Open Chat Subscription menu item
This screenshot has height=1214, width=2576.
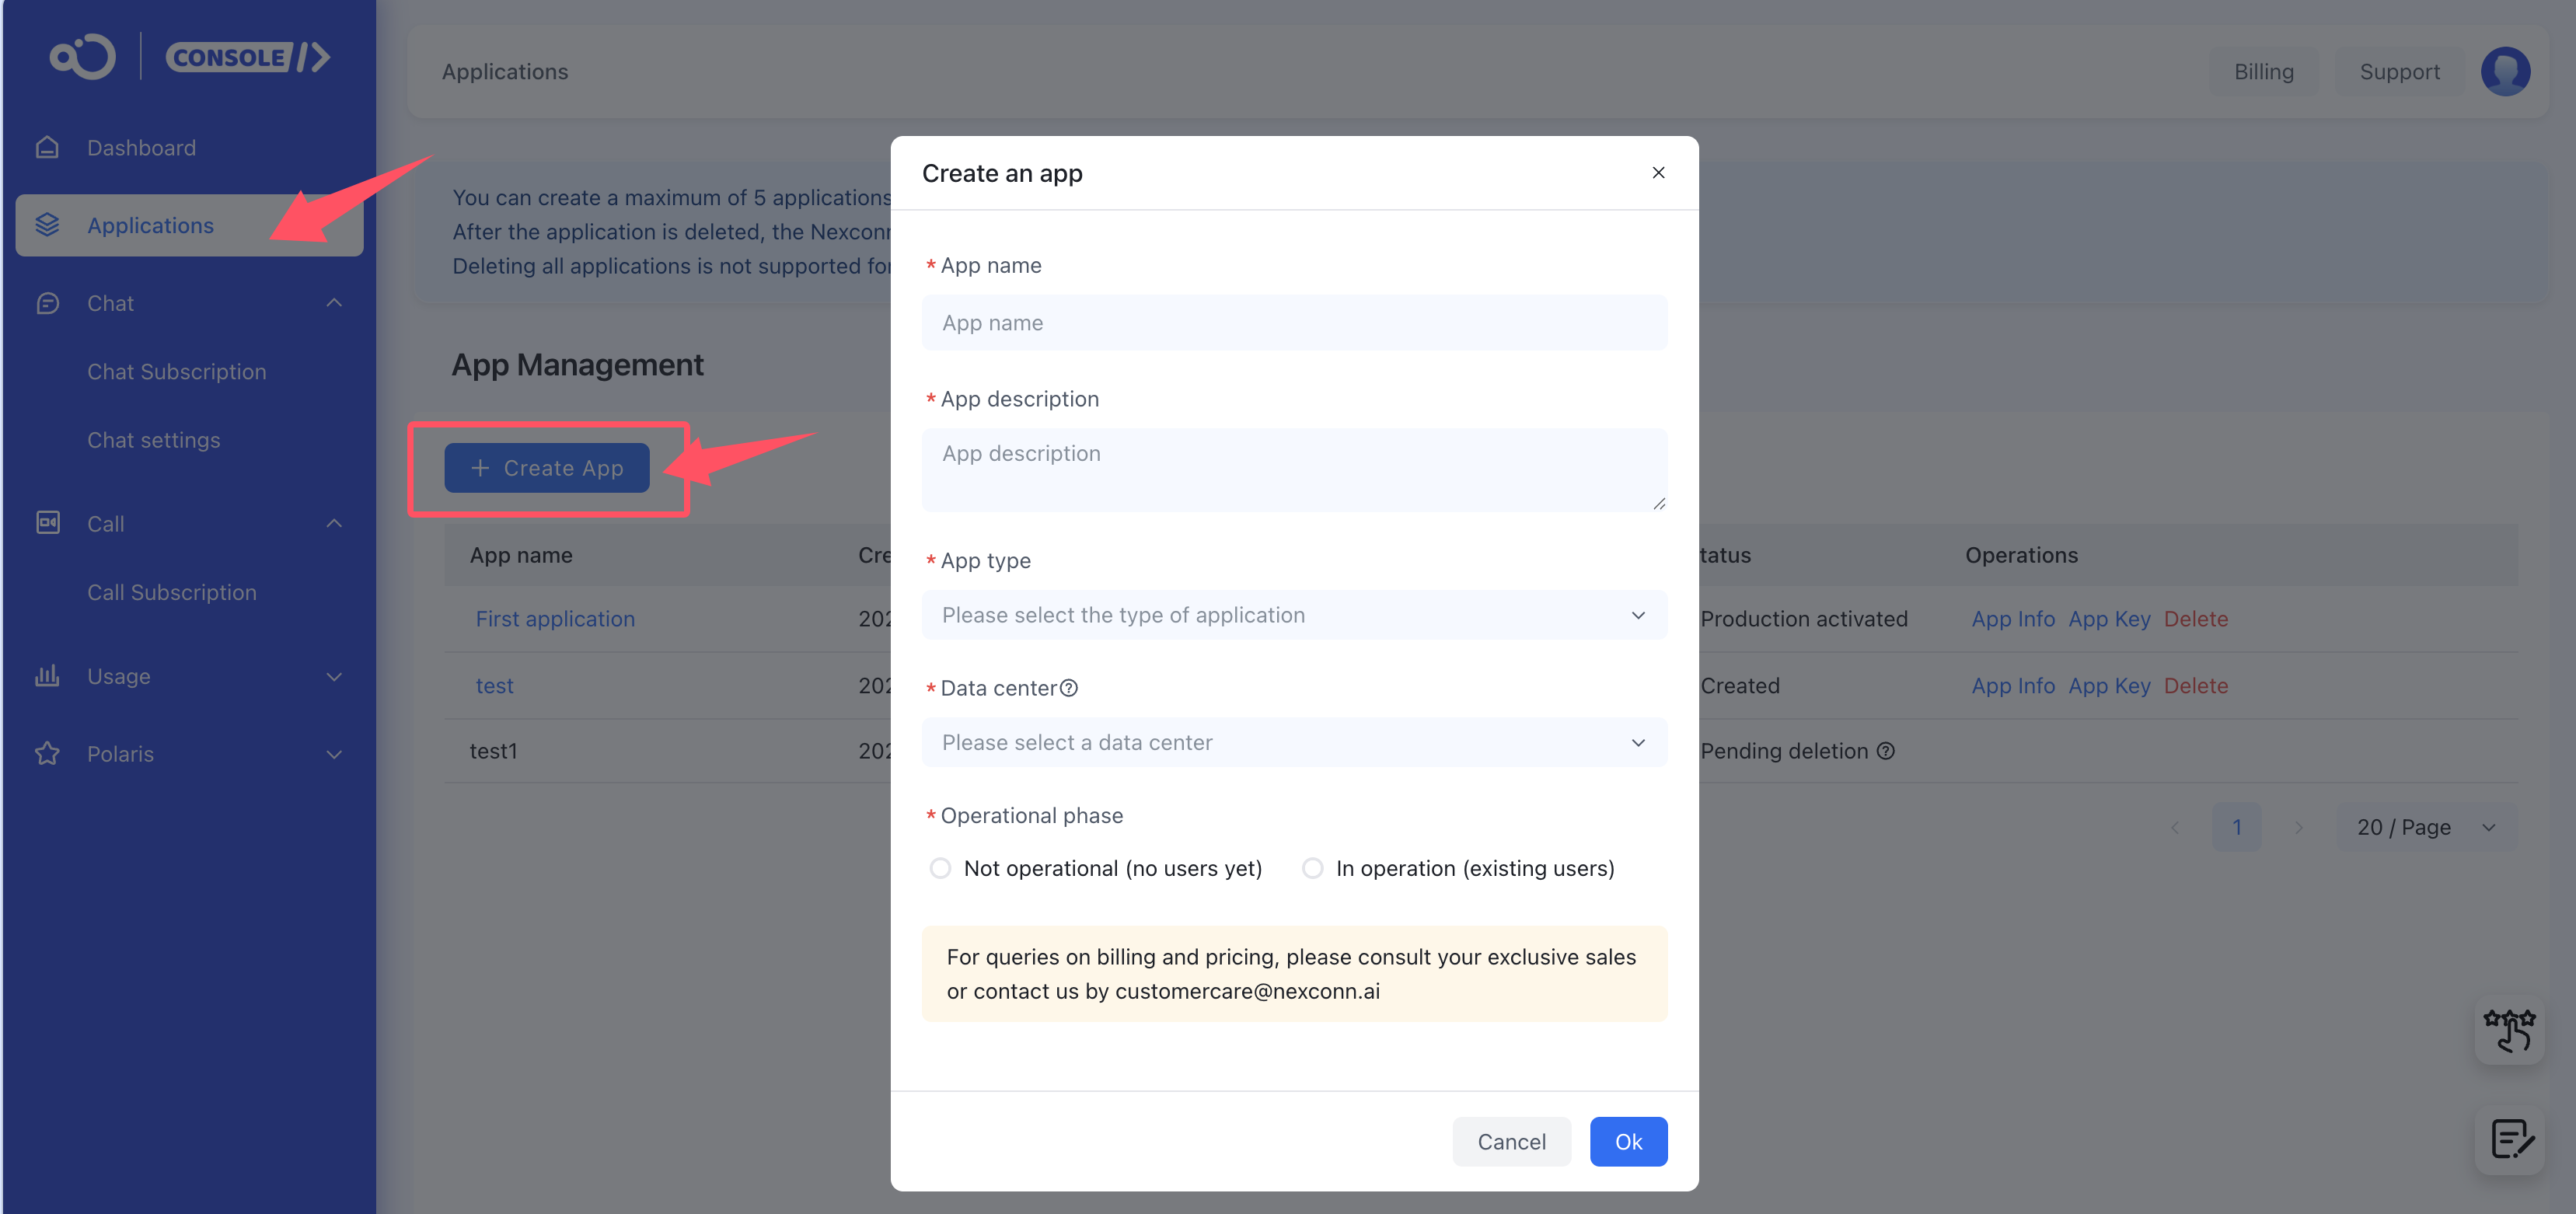pos(176,372)
